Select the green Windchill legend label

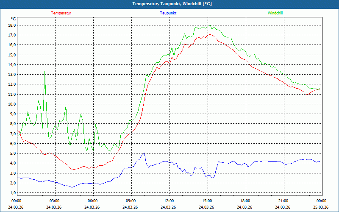275,13
